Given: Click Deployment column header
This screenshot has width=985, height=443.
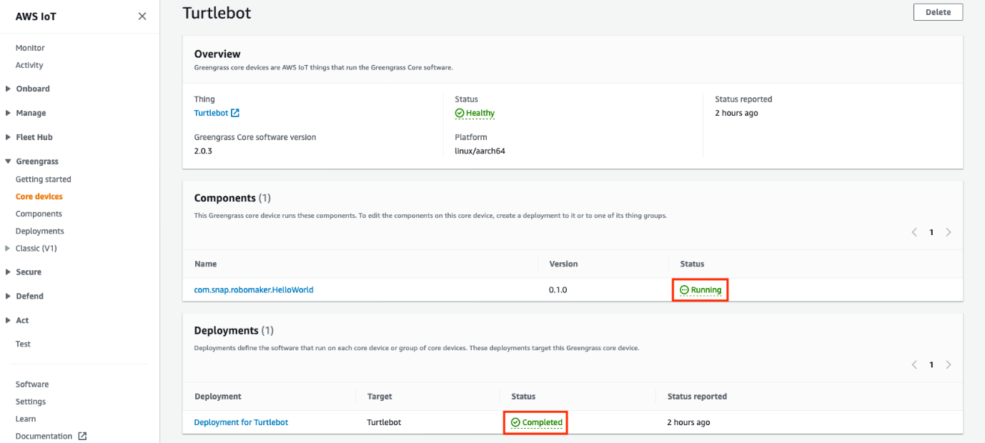Looking at the screenshot, I should pyautogui.click(x=218, y=397).
